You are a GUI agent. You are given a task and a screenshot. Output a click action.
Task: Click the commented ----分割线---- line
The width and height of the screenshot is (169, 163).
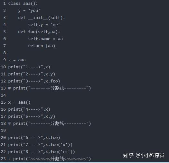click(50, 123)
